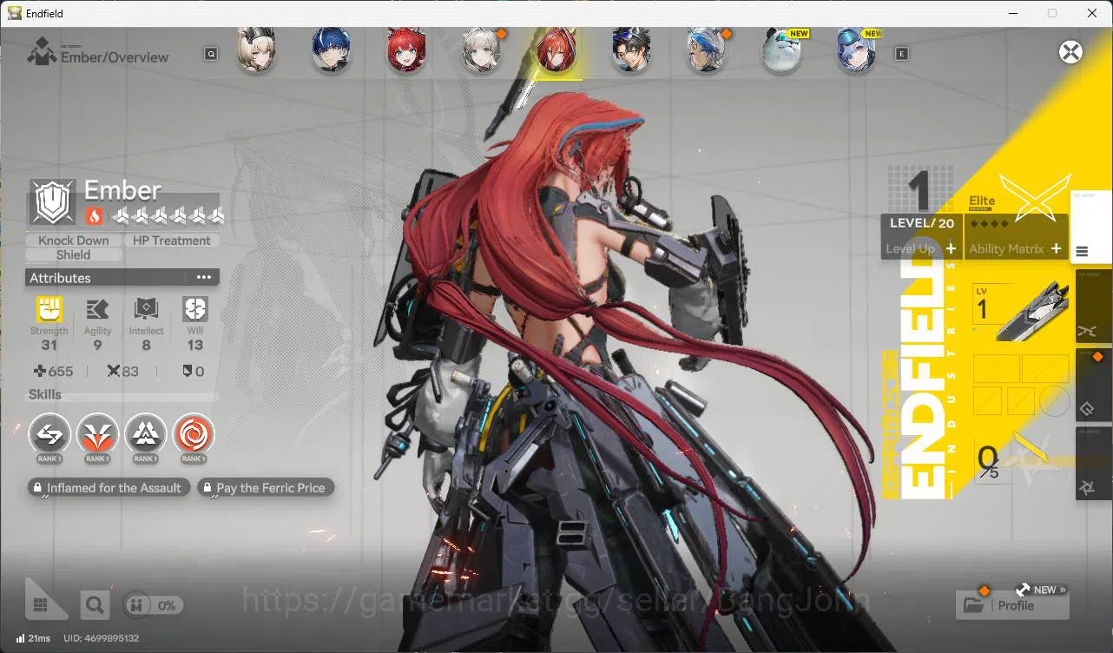1113x653 pixels.
Task: Click the NEW arrow badge above Profile
Action: click(1041, 590)
